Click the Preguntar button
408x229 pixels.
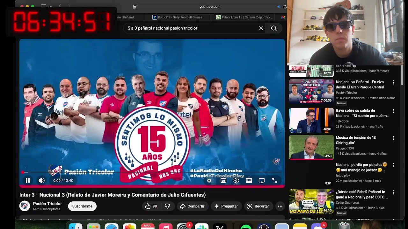point(226,206)
